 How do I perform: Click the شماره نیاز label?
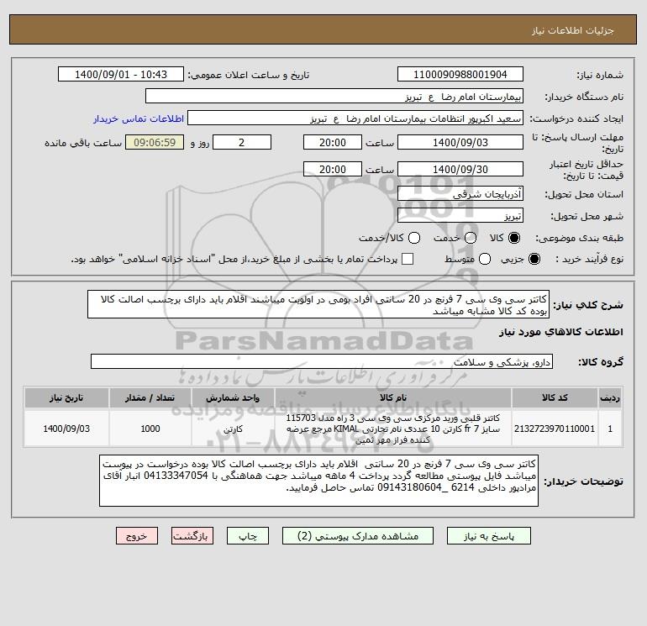[600, 75]
